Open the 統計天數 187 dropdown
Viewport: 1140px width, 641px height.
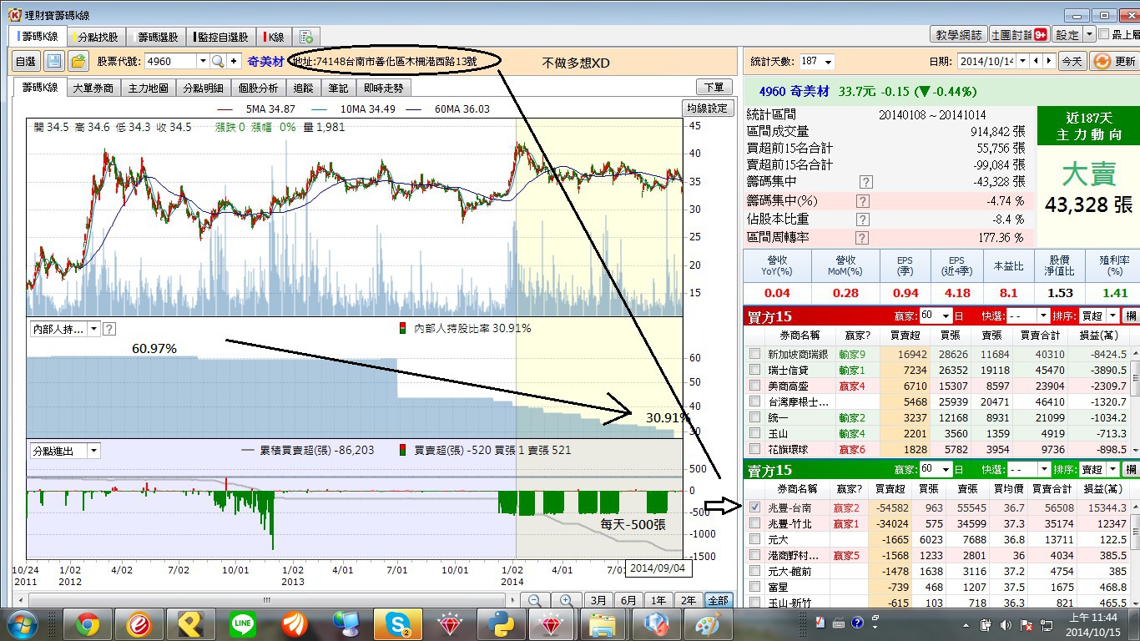pos(828,62)
